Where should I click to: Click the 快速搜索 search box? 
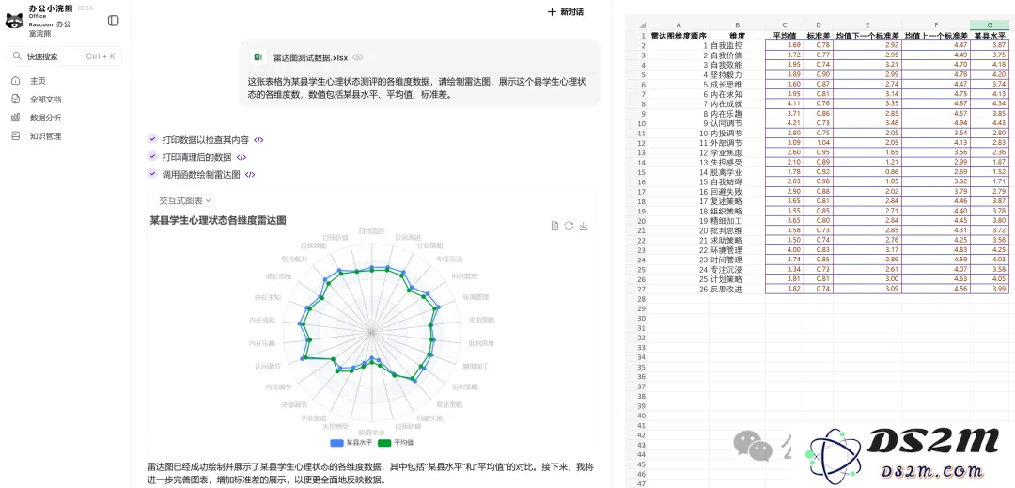[64, 56]
